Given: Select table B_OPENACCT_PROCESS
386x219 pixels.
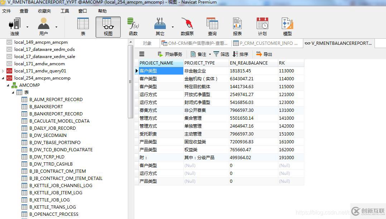Looking at the screenshot, I should 54,214.
